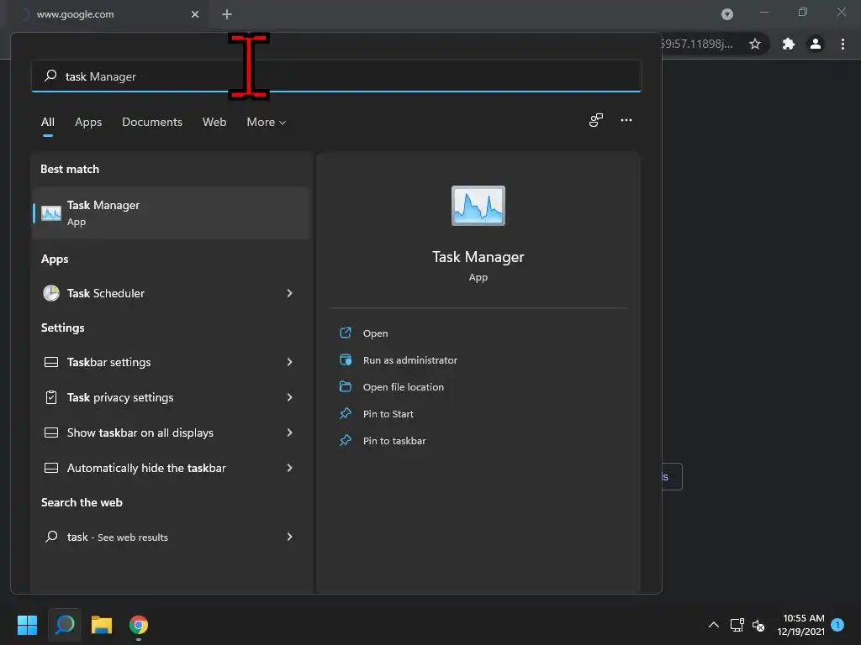Select the Task Scheduler app result
Viewport: 861px width, 645px height.
171,293
